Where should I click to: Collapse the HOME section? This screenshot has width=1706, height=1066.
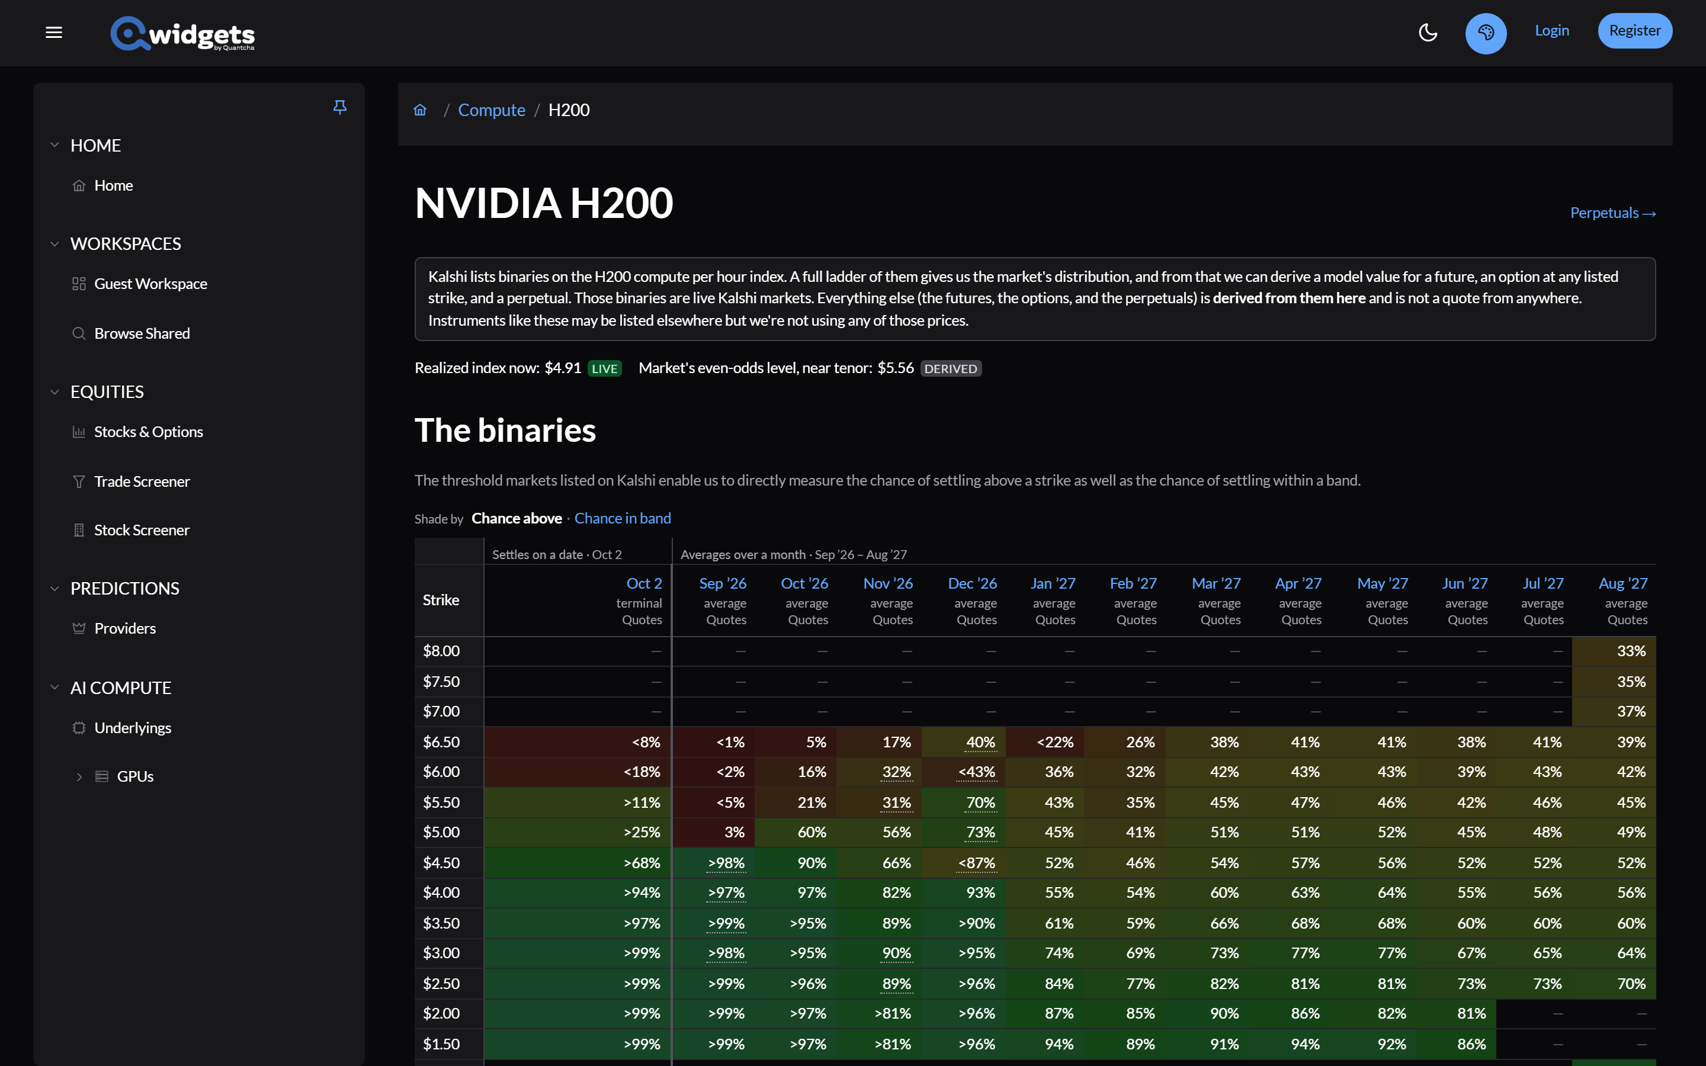click(54, 145)
